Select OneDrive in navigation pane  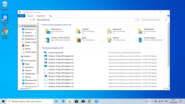[x=26, y=56]
